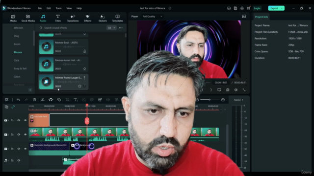
Task: Click the add track icon
Action: point(6,107)
